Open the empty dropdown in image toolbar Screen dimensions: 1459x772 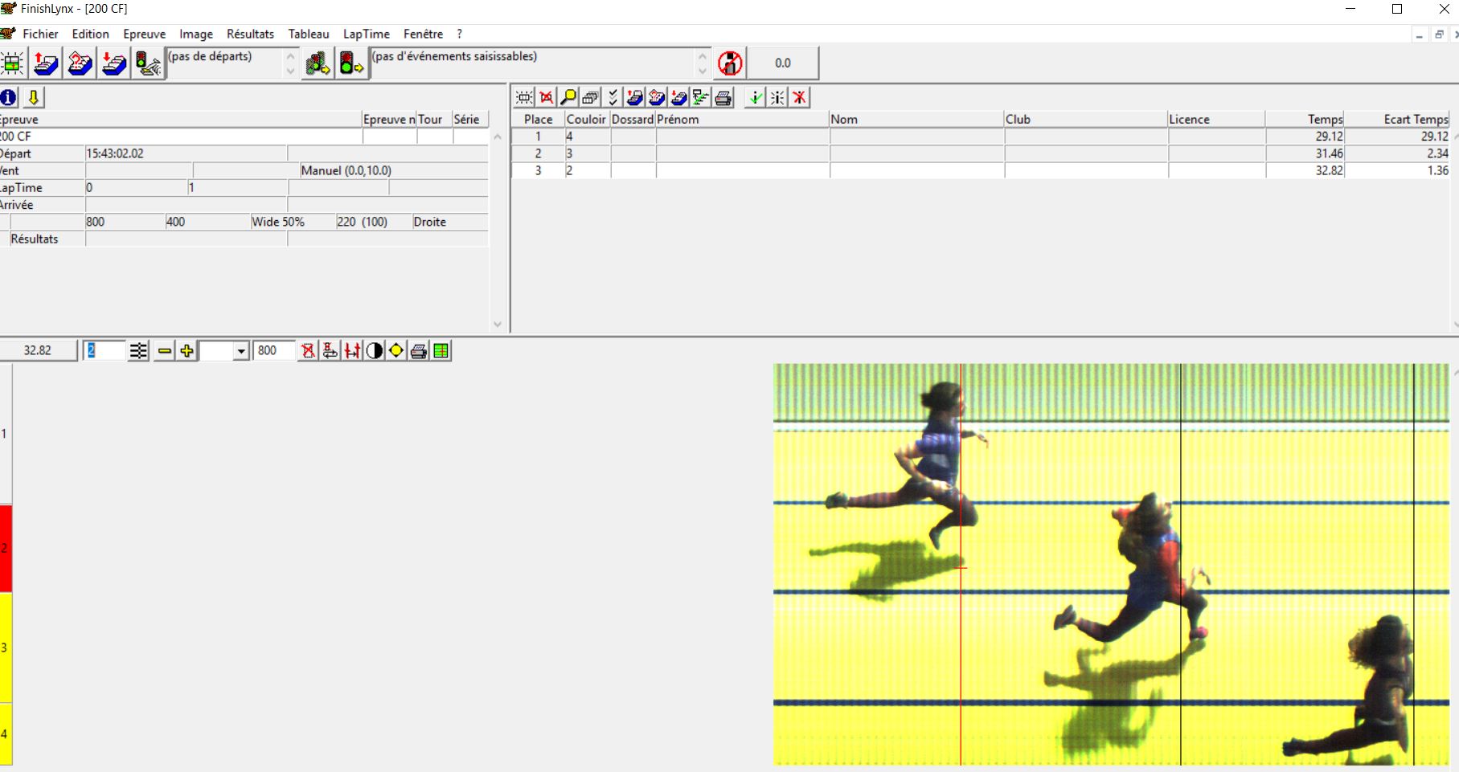(x=241, y=351)
